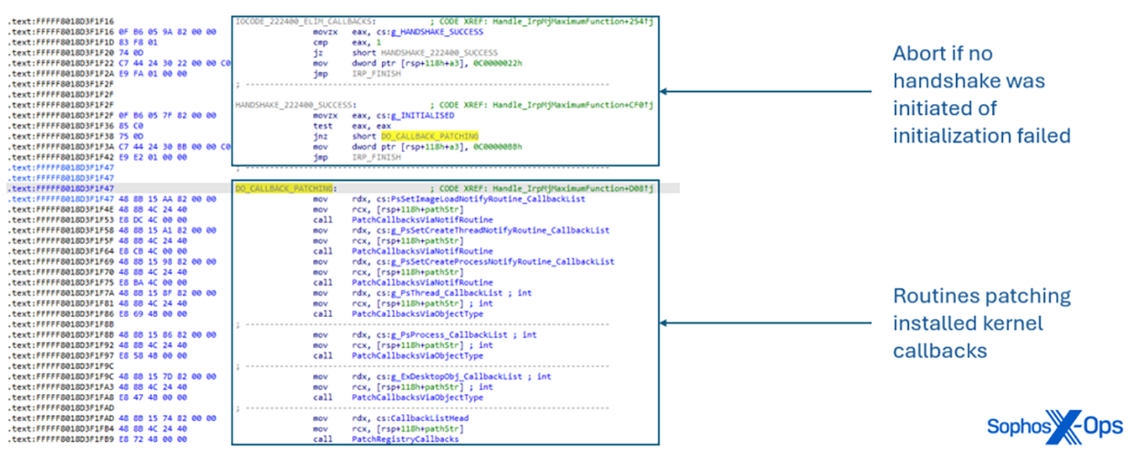Select address .text:FFFFF8018D3F1F22

61,63
